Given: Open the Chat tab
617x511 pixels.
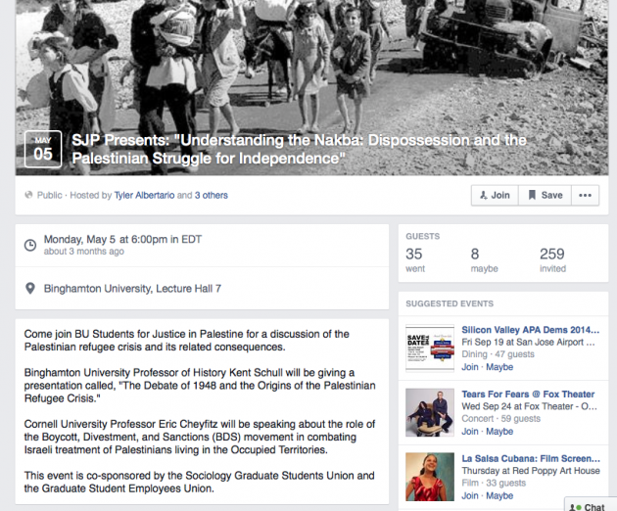Looking at the screenshot, I should (590, 507).
